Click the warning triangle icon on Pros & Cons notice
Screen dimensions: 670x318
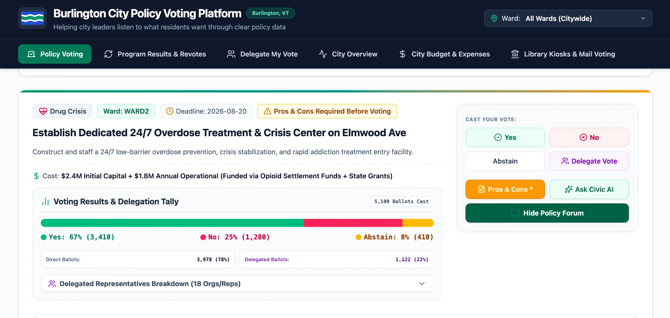coord(268,111)
